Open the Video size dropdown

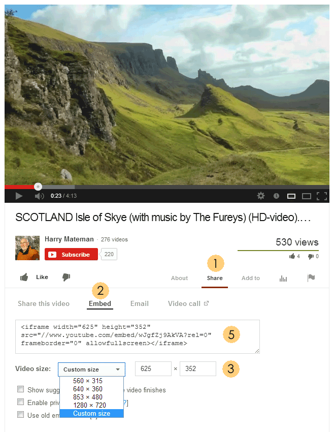(x=91, y=369)
